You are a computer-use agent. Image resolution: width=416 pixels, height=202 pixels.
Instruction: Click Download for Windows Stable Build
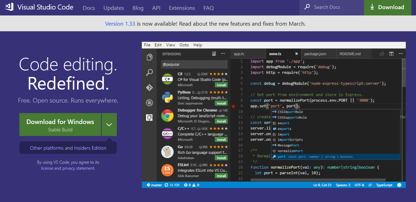60,125
